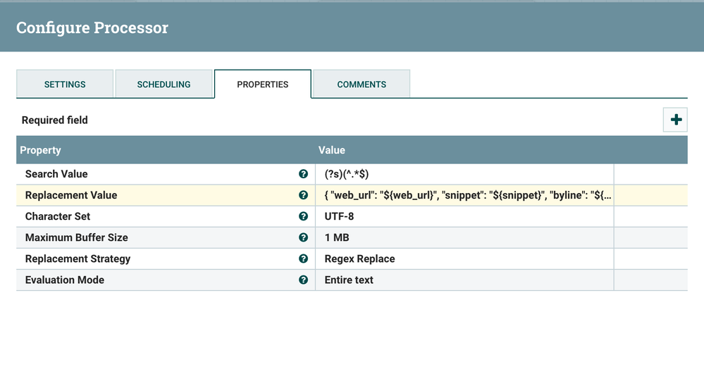Go to the Comments tab
The height and width of the screenshot is (386, 704).
(x=362, y=85)
